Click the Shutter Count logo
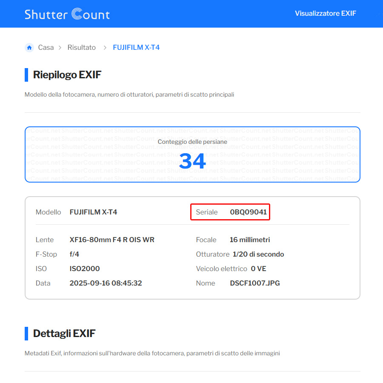This screenshot has height=383, width=383. tap(67, 14)
